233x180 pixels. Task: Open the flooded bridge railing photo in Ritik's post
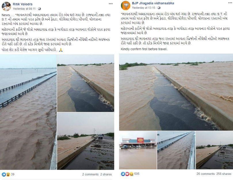28,112
